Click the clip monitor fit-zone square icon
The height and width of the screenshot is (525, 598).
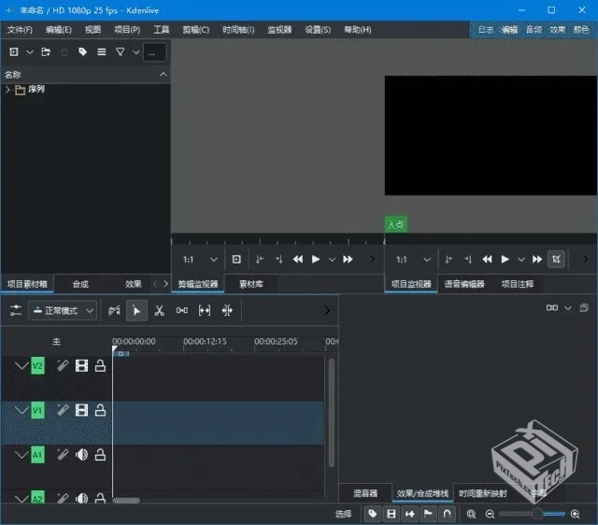(236, 260)
